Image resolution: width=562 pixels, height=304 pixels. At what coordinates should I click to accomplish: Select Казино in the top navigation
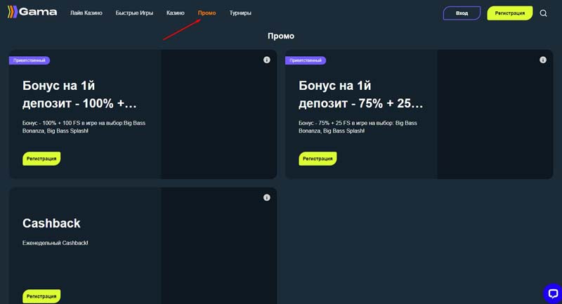(x=176, y=13)
